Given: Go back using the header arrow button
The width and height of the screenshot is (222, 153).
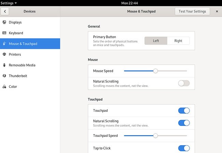Looking at the screenshot, I should 5,11.
